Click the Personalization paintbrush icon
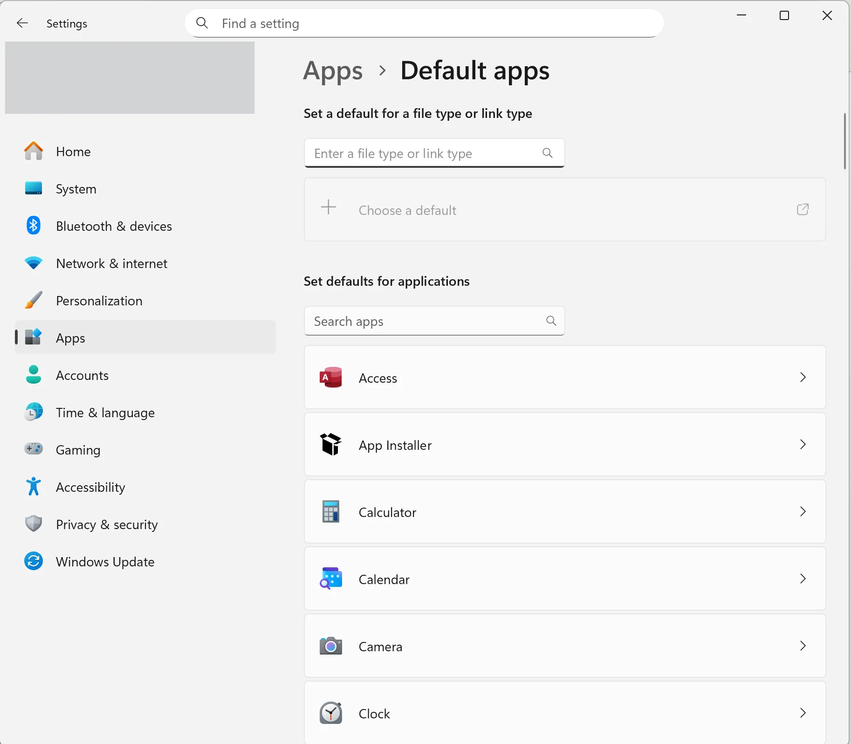851x744 pixels. (34, 300)
